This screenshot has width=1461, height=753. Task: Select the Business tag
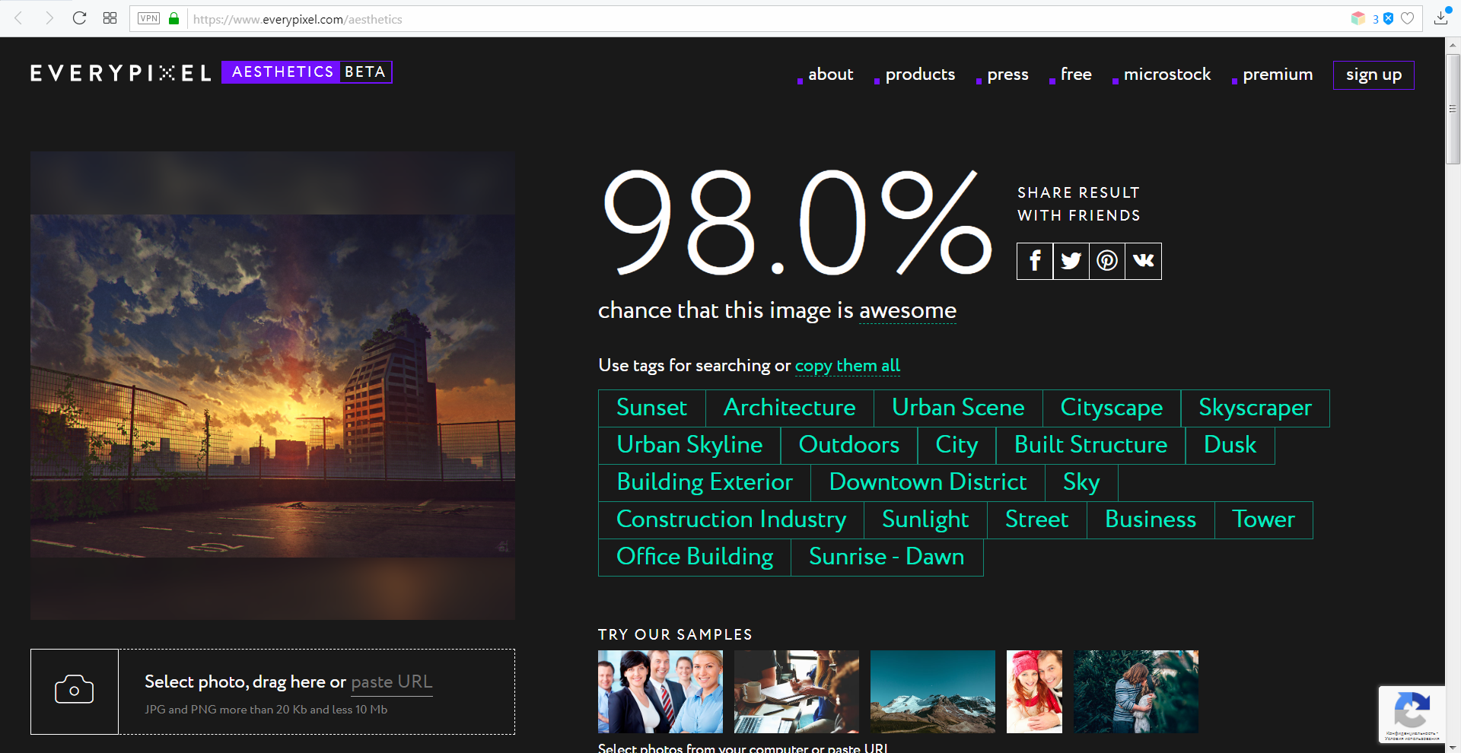coord(1151,520)
